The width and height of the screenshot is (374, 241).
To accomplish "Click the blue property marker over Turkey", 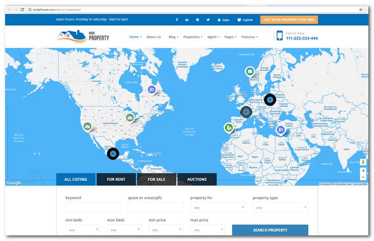I will pyautogui.click(x=280, y=130).
